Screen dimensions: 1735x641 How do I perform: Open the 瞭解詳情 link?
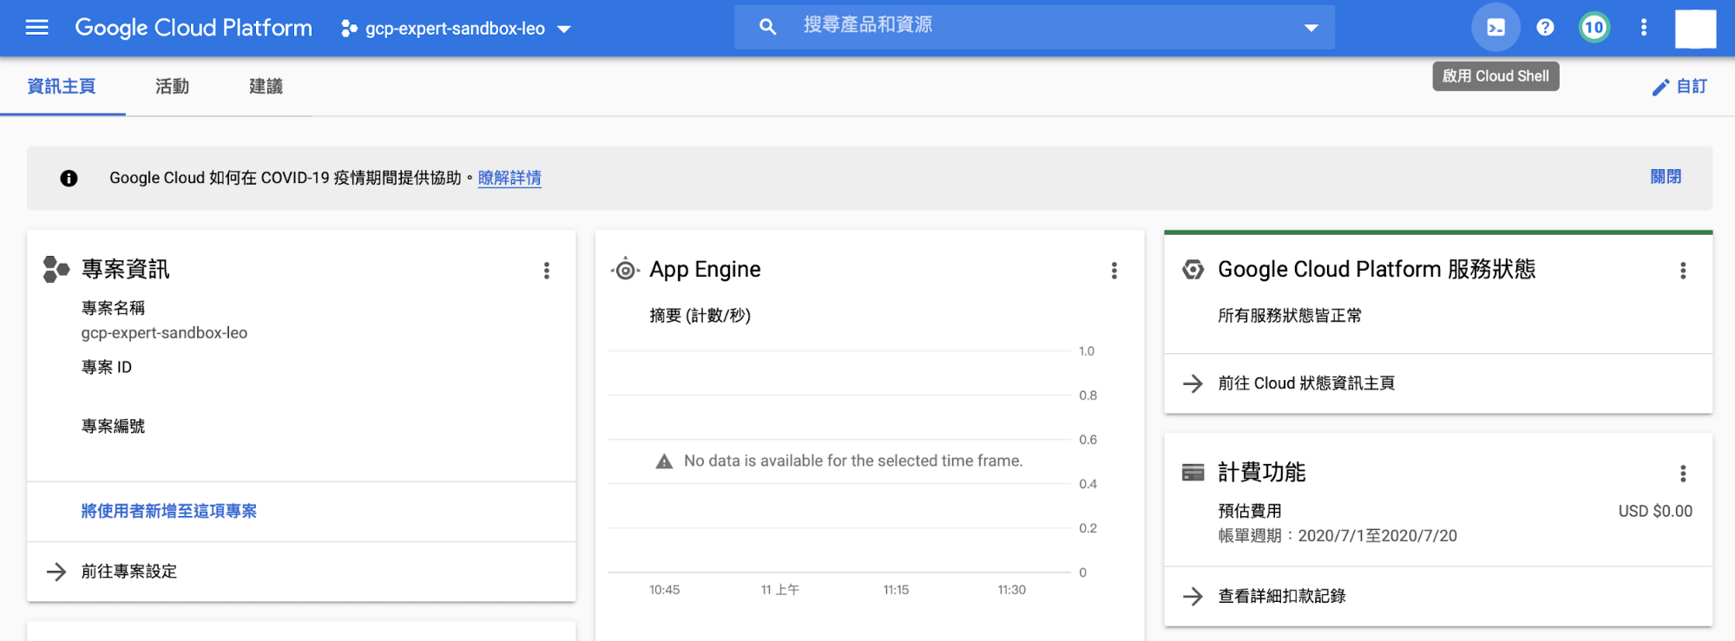tap(509, 178)
